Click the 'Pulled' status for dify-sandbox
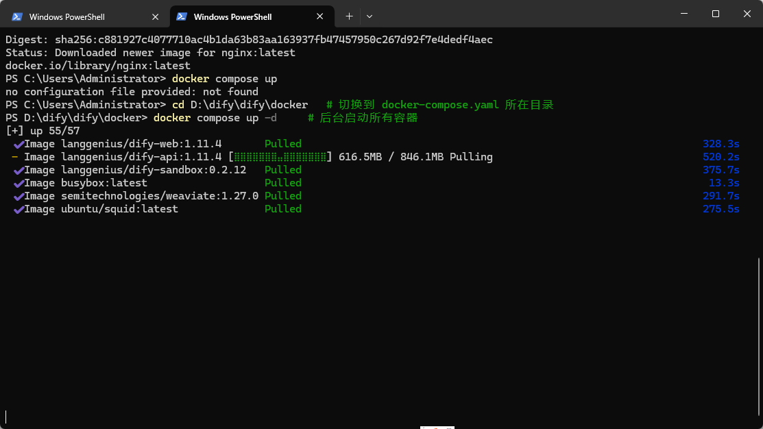The width and height of the screenshot is (763, 429). (283, 170)
